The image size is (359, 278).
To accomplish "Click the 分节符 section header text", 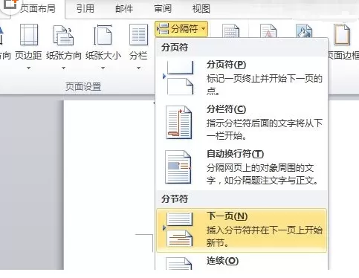I will 175,199.
